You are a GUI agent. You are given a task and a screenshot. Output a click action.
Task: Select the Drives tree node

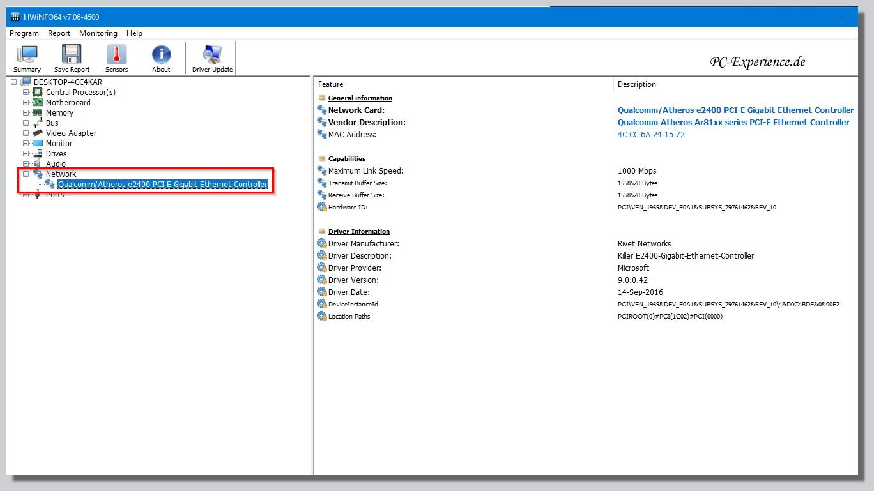(x=56, y=154)
